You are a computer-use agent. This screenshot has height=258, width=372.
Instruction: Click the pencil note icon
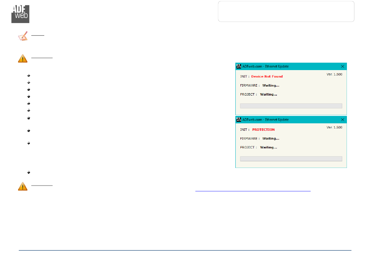tap(23, 37)
